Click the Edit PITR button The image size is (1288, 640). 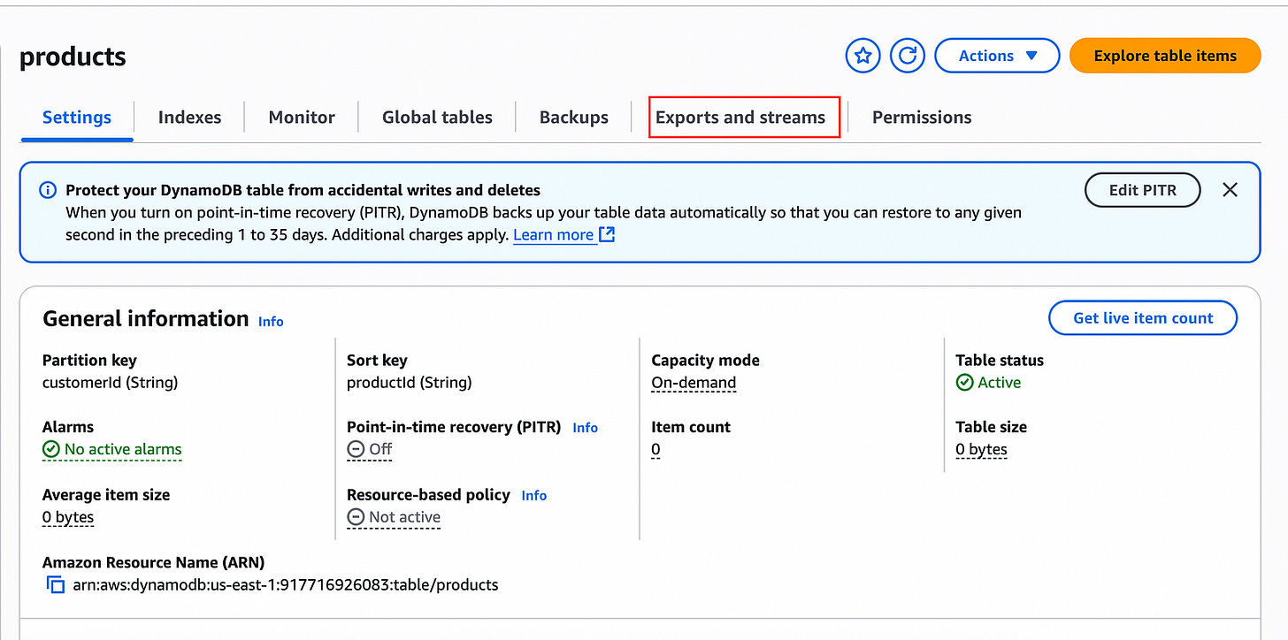point(1143,190)
